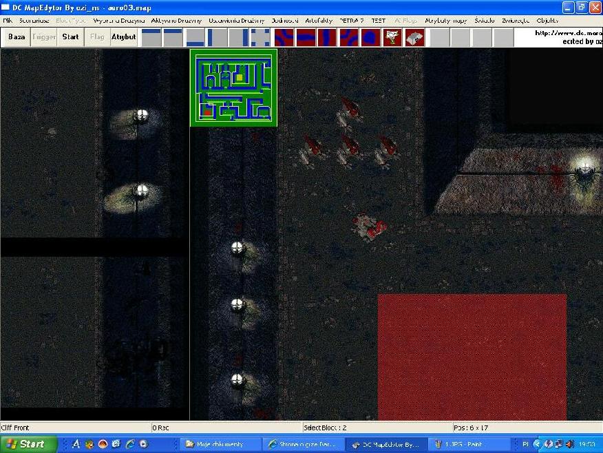Click the large red zone on the map
This screenshot has width=603, height=453.
[x=472, y=357]
